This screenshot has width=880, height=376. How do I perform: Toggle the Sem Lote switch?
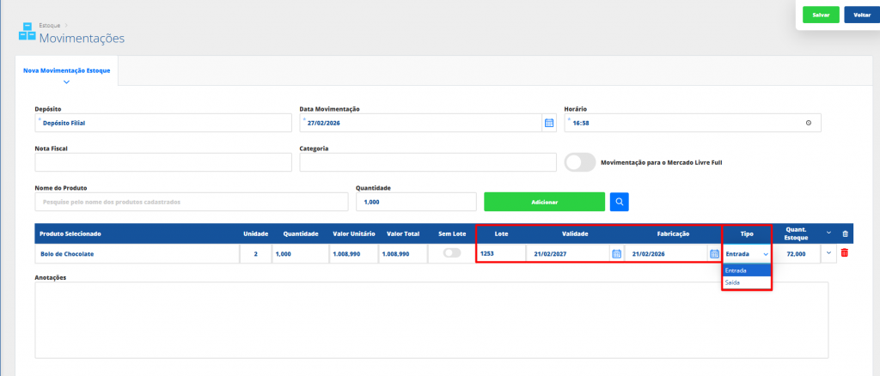tap(451, 253)
